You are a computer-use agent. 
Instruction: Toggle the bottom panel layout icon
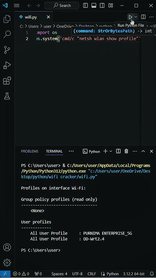point(94,6)
